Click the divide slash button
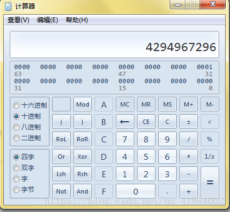This screenshot has height=212, width=230. (x=189, y=139)
